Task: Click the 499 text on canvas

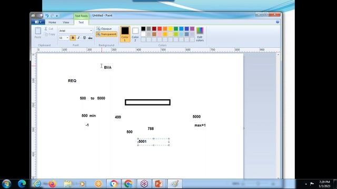Action: click(118, 117)
